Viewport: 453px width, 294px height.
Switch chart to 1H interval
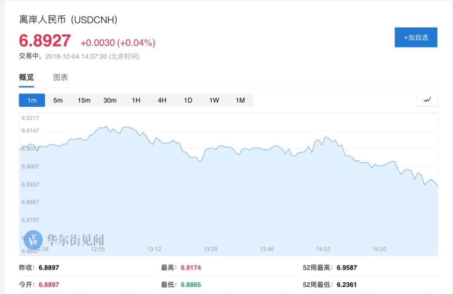tap(136, 100)
